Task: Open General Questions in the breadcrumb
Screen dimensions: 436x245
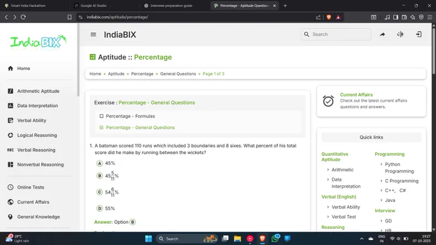Action: click(x=178, y=74)
